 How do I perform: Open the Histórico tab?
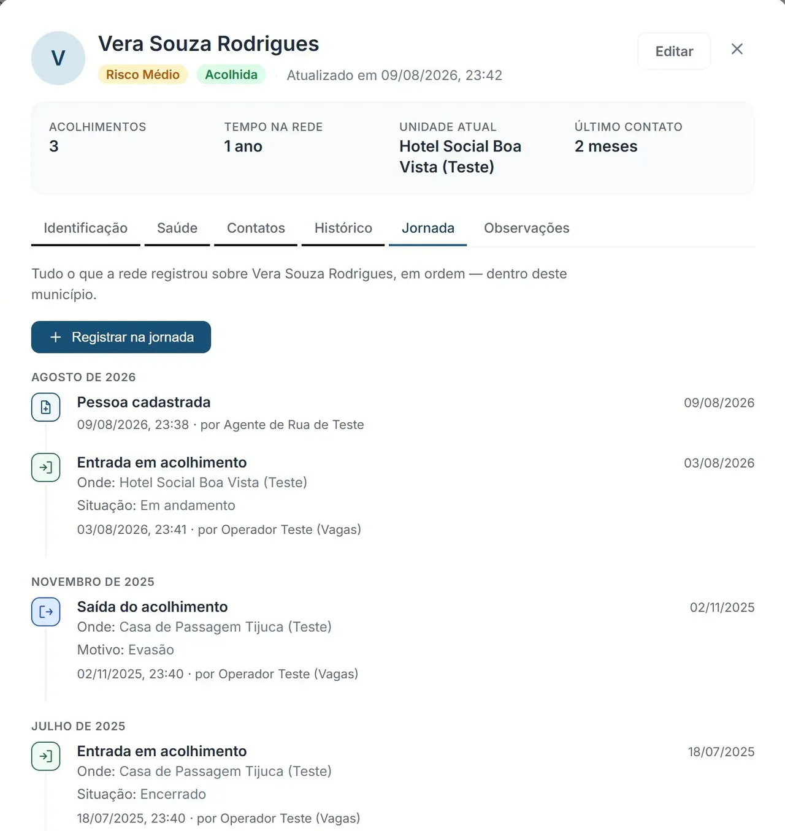(x=343, y=228)
